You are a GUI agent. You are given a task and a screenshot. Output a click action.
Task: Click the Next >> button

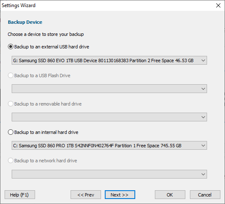[120, 195]
